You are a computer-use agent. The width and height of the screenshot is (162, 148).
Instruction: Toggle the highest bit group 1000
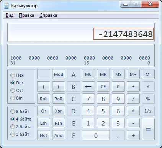[x=16, y=58]
